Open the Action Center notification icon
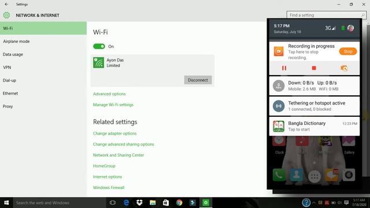Screen dimensions: 370x208 tap(346, 203)
